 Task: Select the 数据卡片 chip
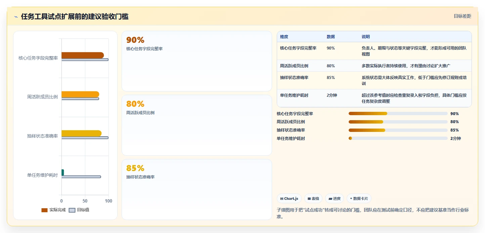[x=359, y=199]
